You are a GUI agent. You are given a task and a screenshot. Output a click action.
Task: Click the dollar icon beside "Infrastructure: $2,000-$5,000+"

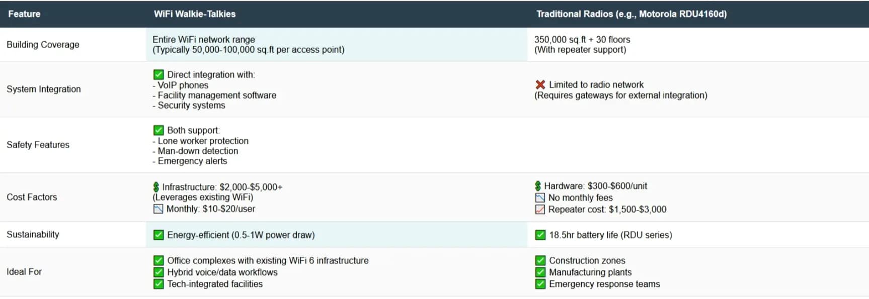coord(156,187)
